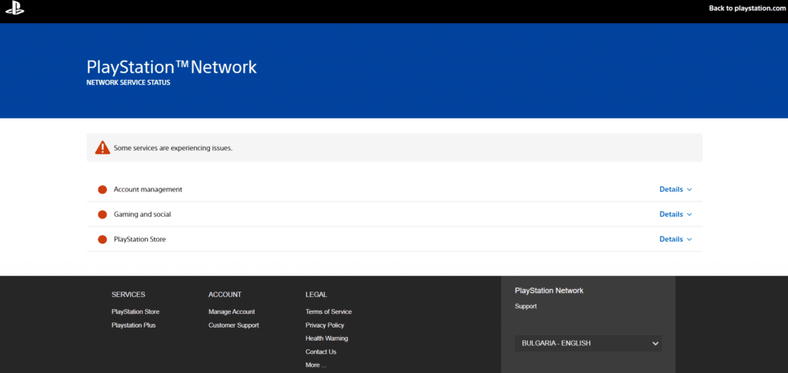Click the SERVICES footer heading
Viewport: 788px width, 373px height.
(x=129, y=295)
